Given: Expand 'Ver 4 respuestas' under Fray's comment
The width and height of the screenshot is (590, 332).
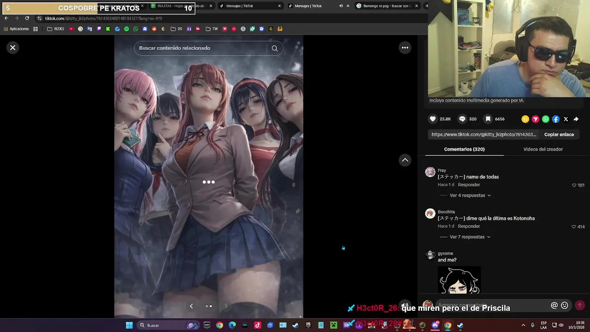Looking at the screenshot, I should [470, 196].
